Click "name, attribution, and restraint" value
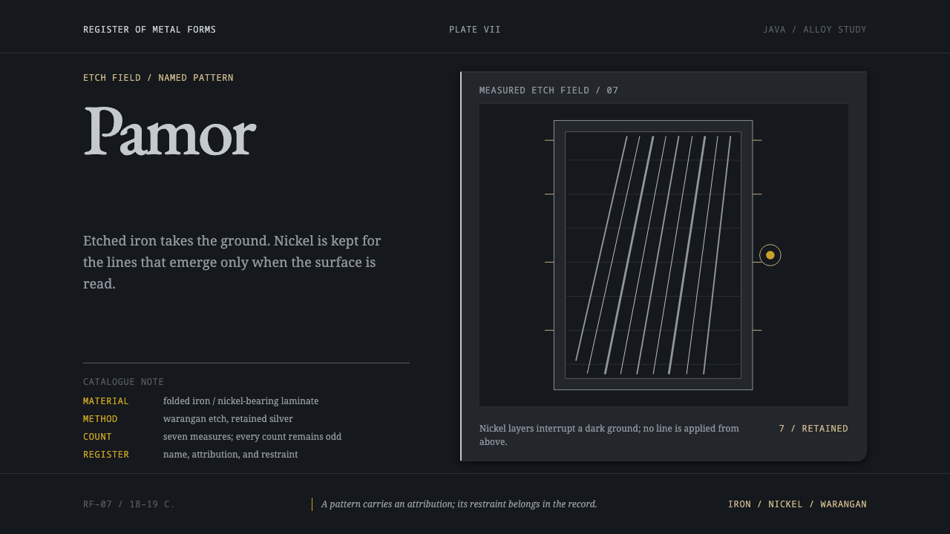The image size is (950, 534). pos(230,455)
